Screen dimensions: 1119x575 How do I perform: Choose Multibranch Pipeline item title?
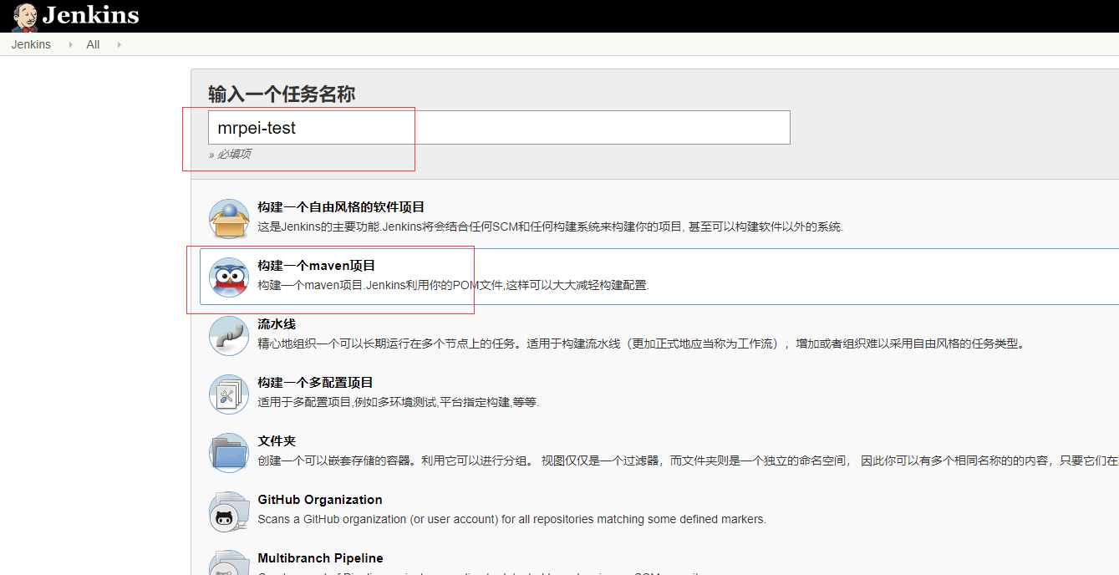point(320,558)
